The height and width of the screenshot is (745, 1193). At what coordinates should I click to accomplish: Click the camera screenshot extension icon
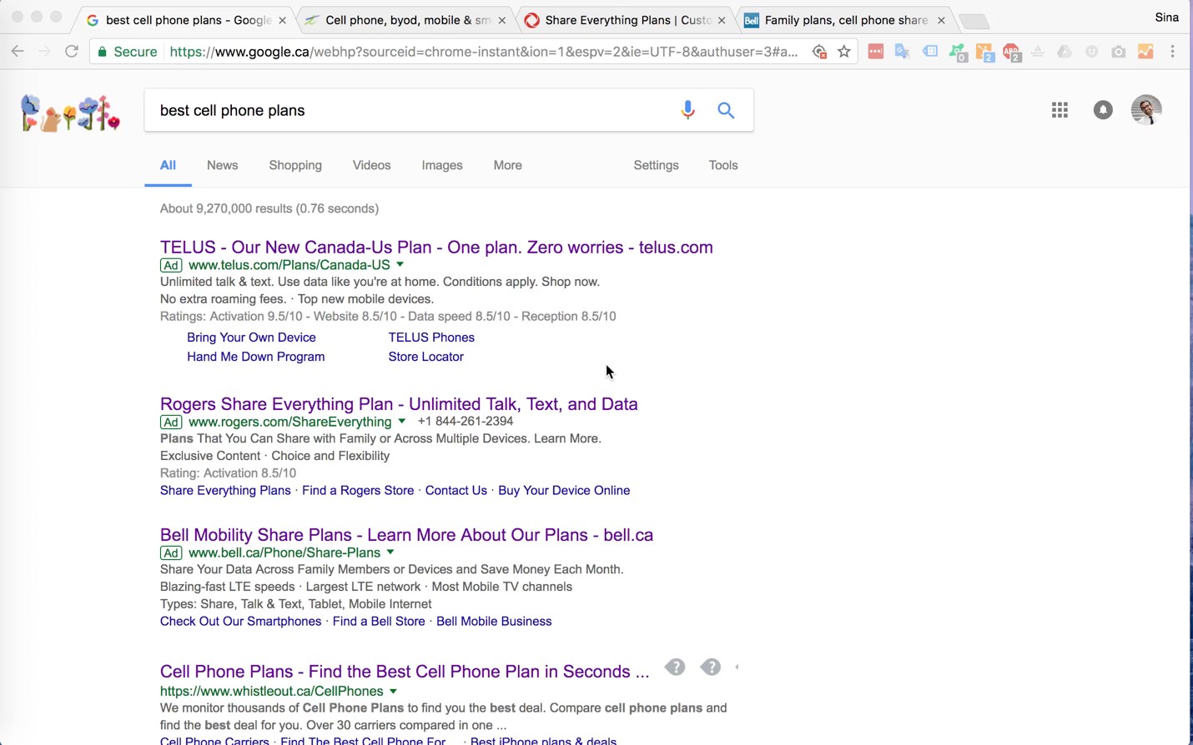pyautogui.click(x=1119, y=52)
